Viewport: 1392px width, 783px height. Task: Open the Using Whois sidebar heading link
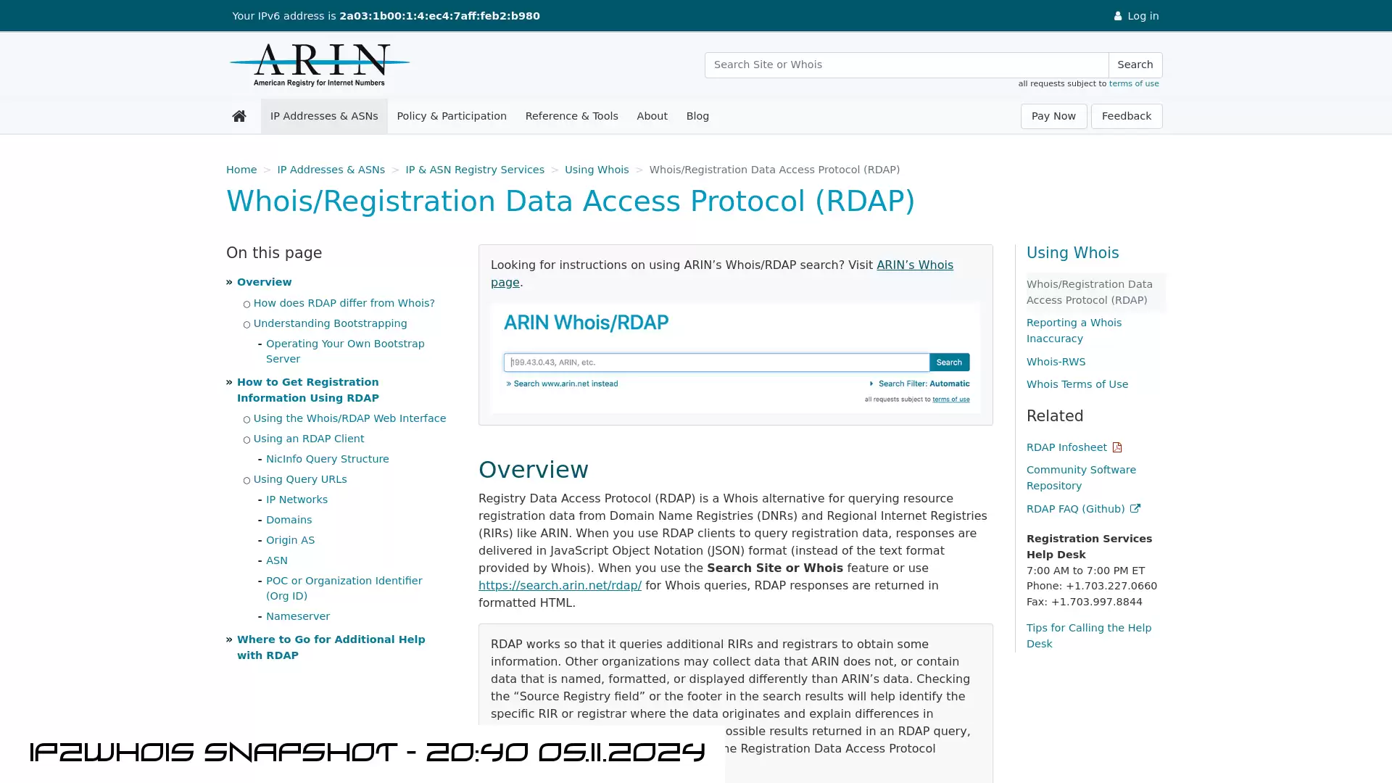1072,253
